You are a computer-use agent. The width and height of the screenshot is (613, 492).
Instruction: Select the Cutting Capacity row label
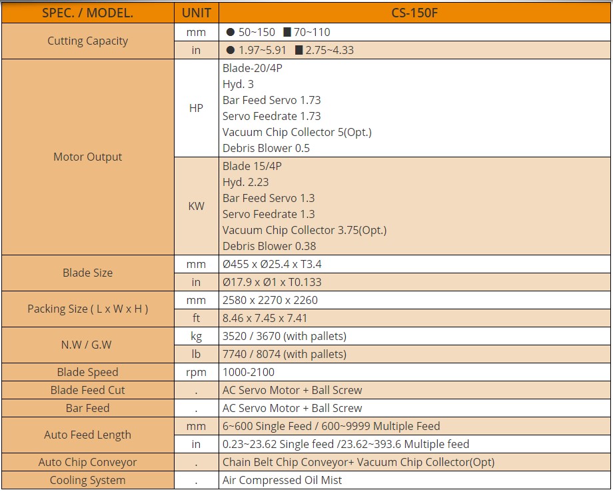point(87,41)
